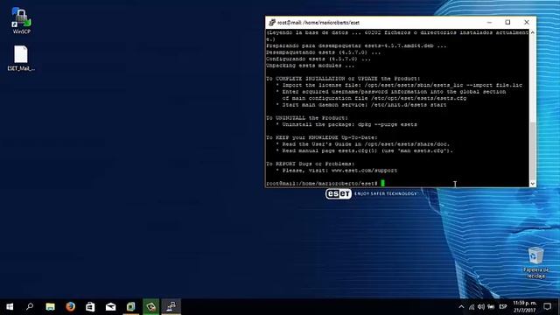560x315 pixels.
Task: Open the taskbar clock and date
Action: coord(525,307)
